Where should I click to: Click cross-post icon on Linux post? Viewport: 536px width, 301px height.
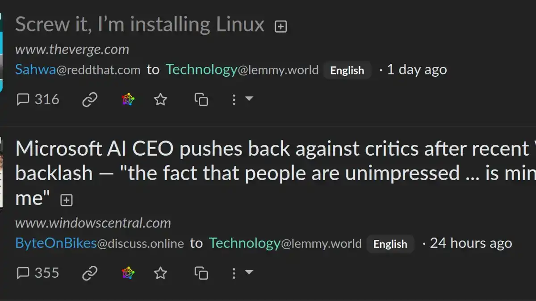(x=201, y=99)
